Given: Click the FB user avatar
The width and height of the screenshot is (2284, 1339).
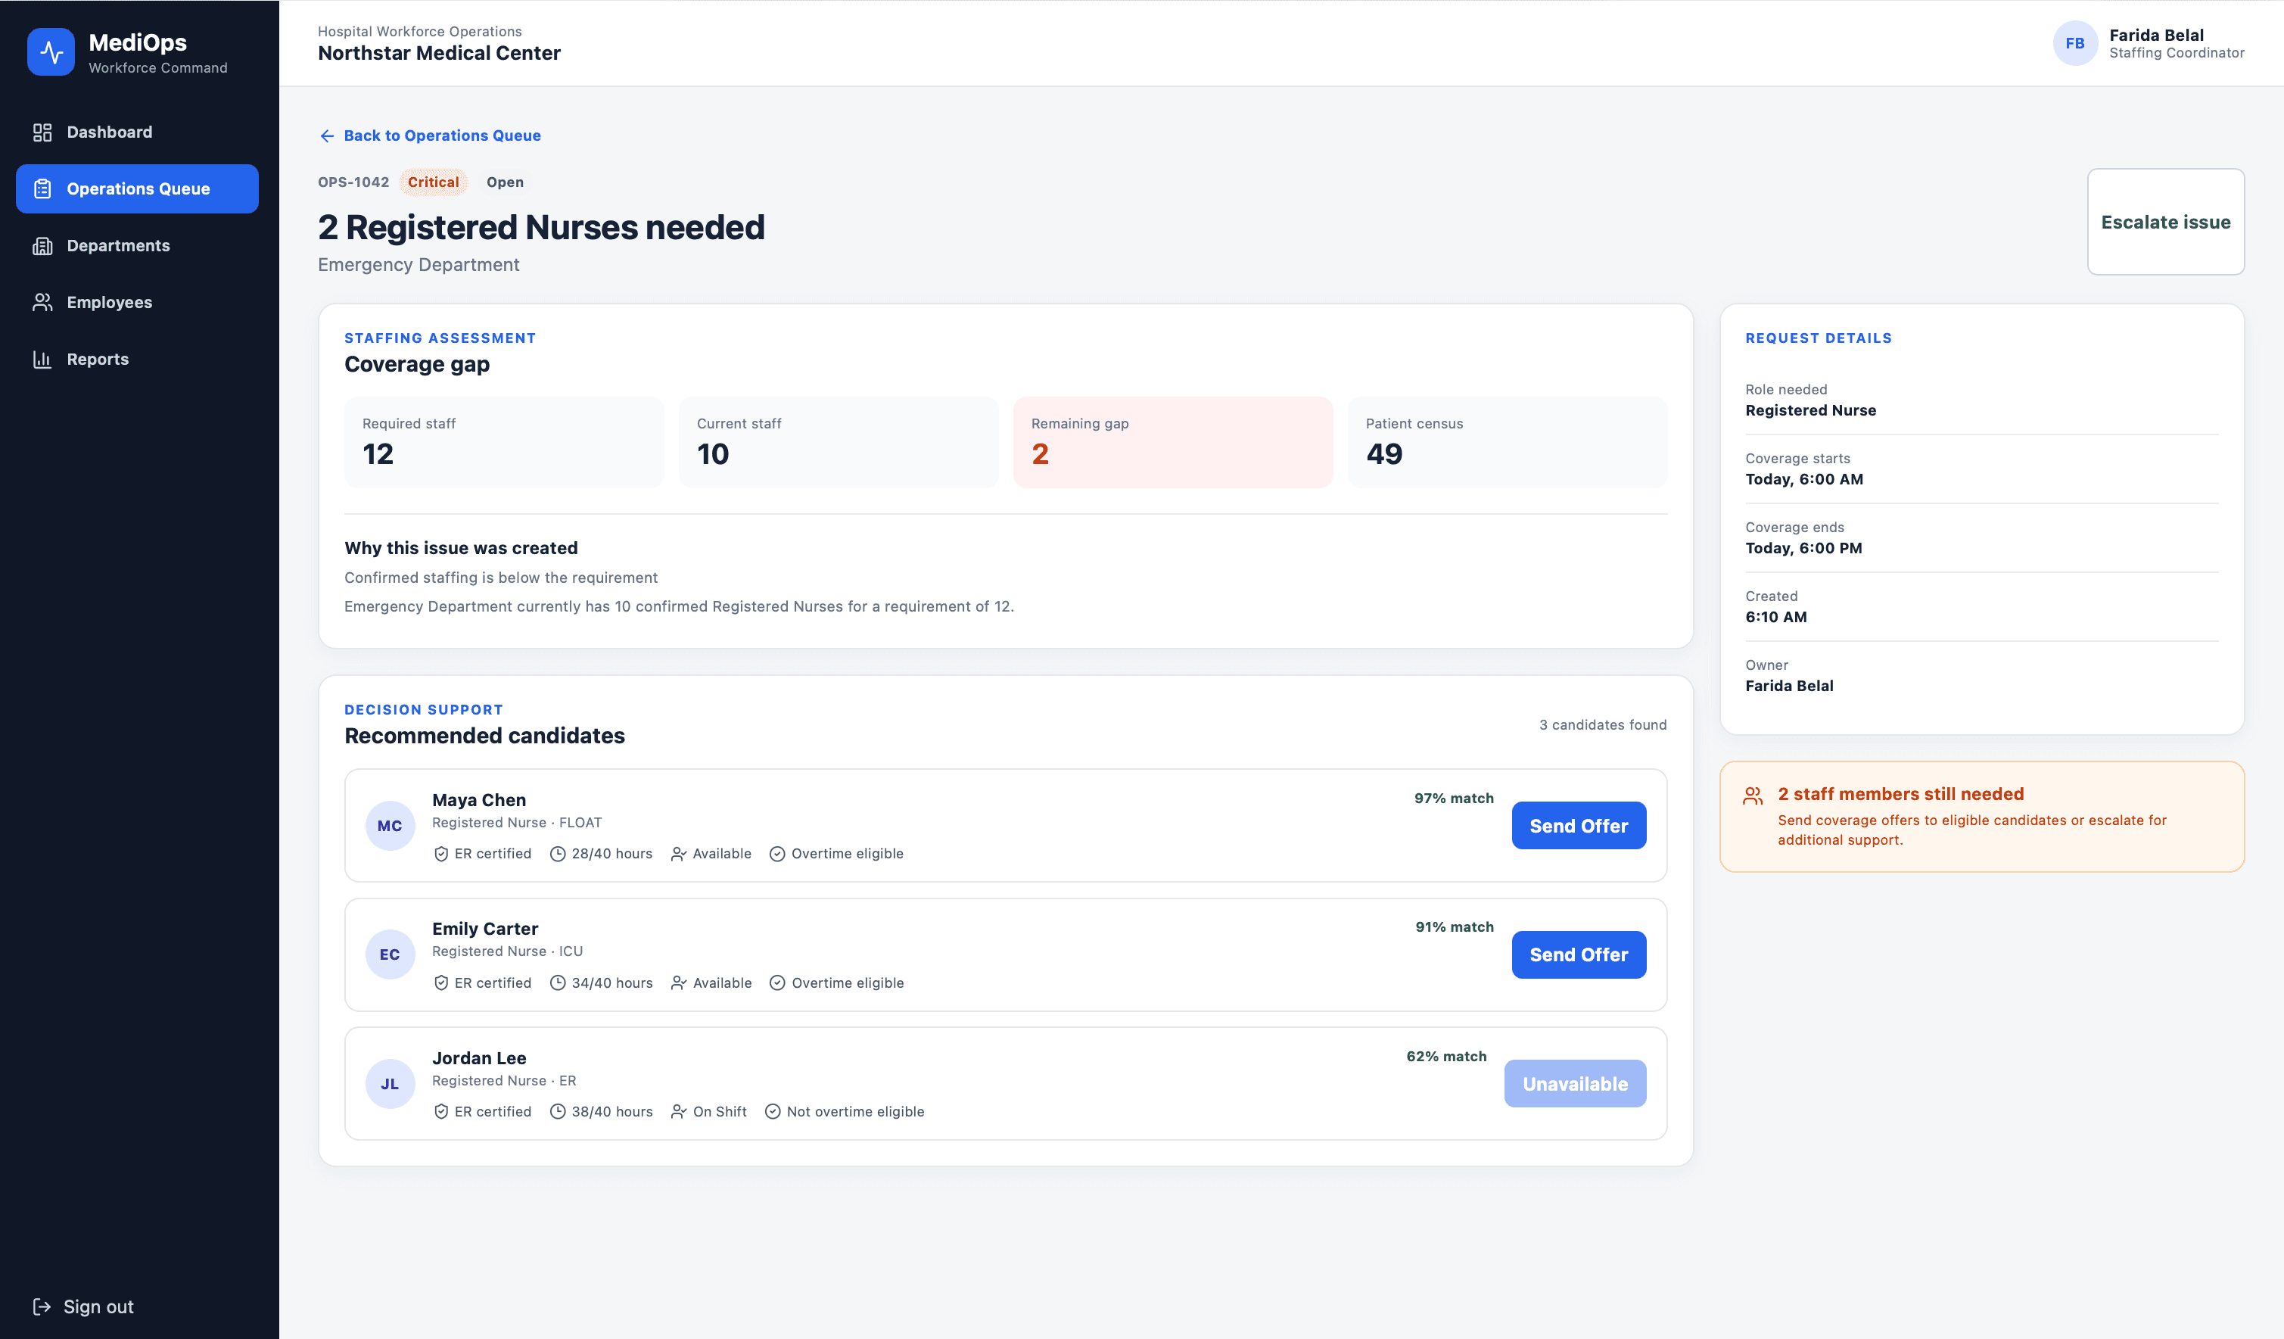Looking at the screenshot, I should pyautogui.click(x=2074, y=43).
